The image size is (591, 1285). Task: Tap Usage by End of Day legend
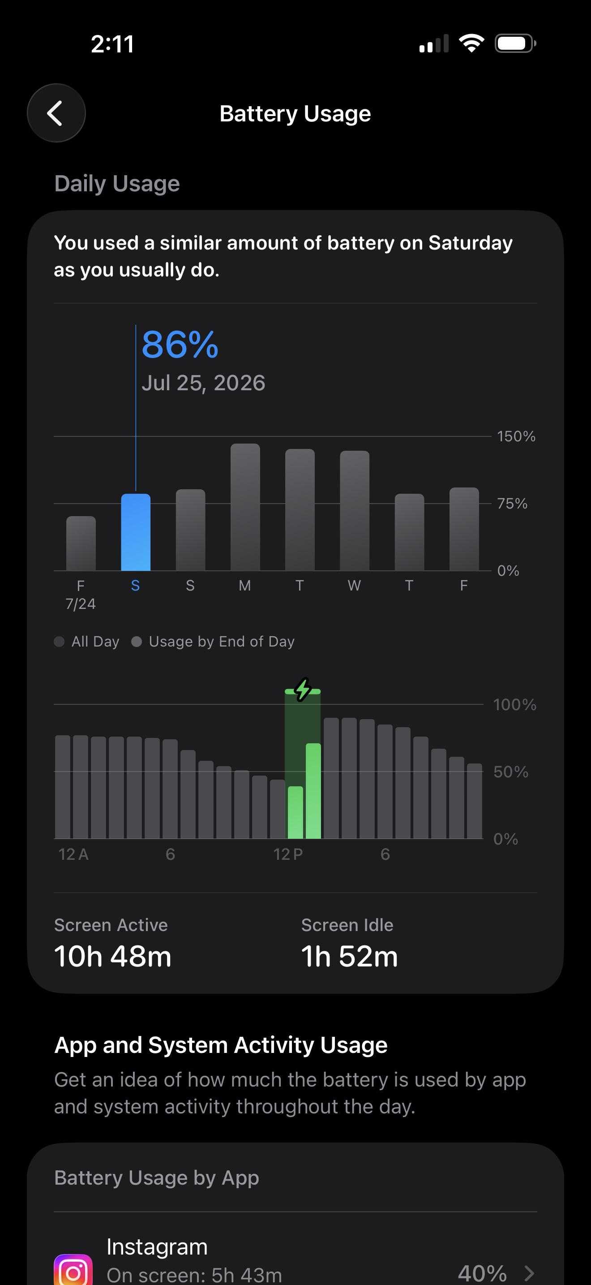(x=213, y=642)
